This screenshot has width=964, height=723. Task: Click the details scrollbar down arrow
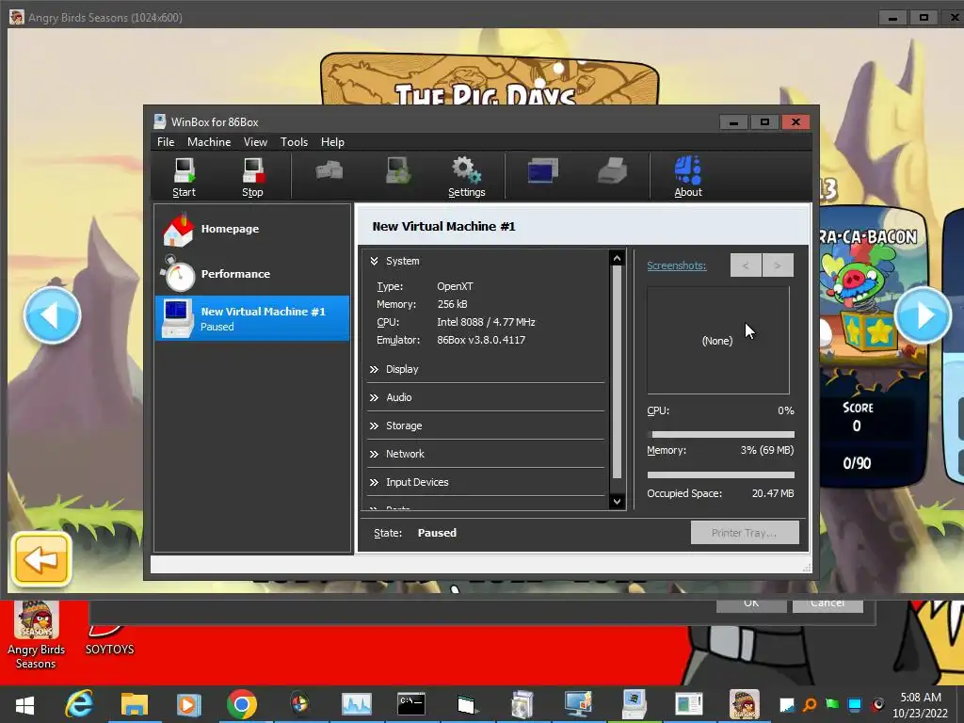point(617,502)
